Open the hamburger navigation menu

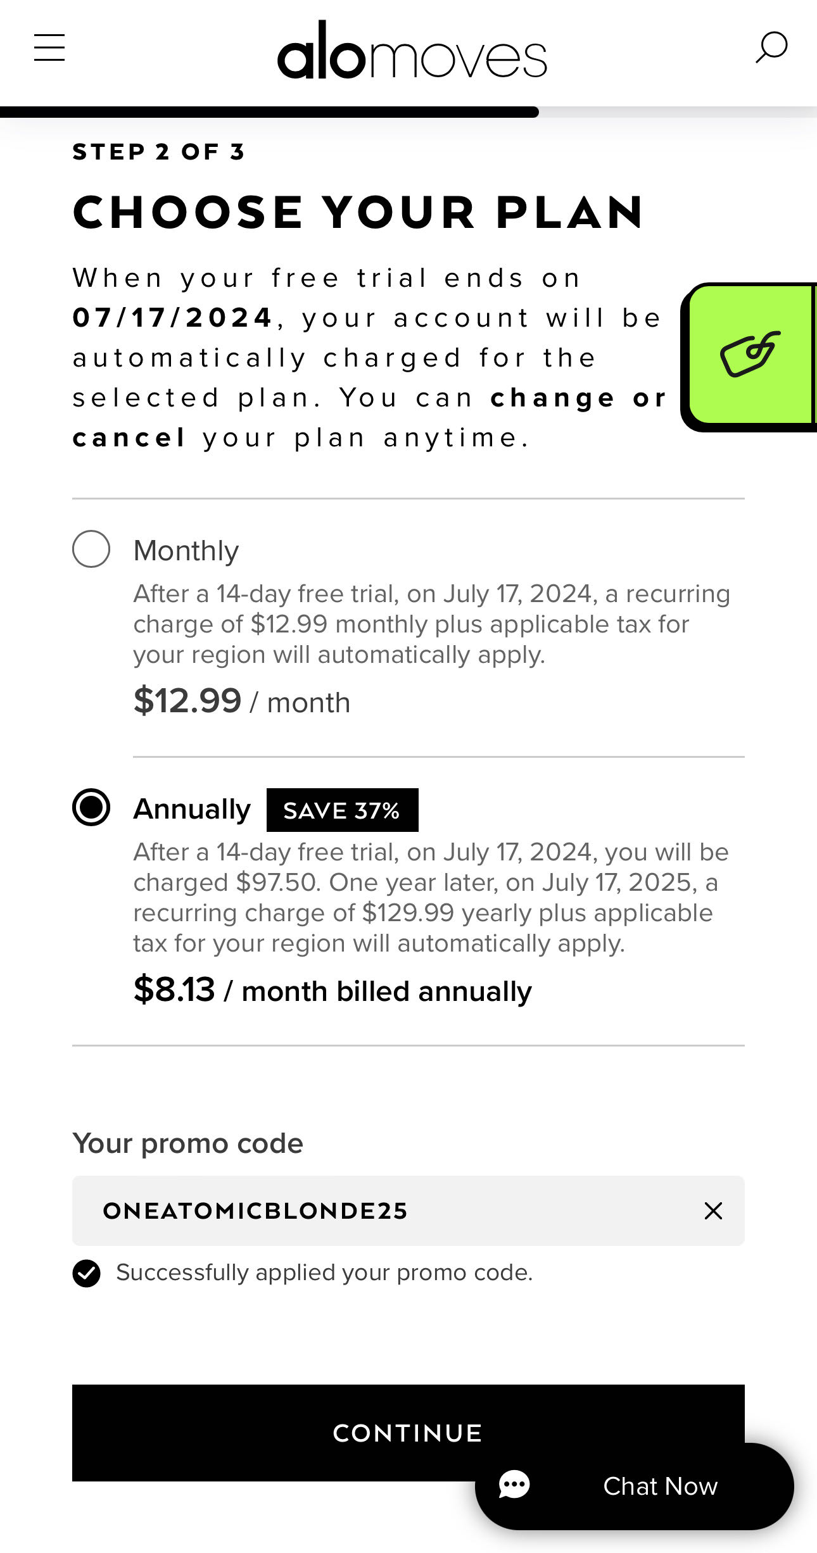49,47
